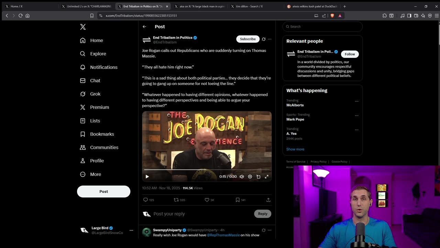Switch to the tim dillon Search tab
The width and height of the screenshot is (440, 248).
coord(256,6)
